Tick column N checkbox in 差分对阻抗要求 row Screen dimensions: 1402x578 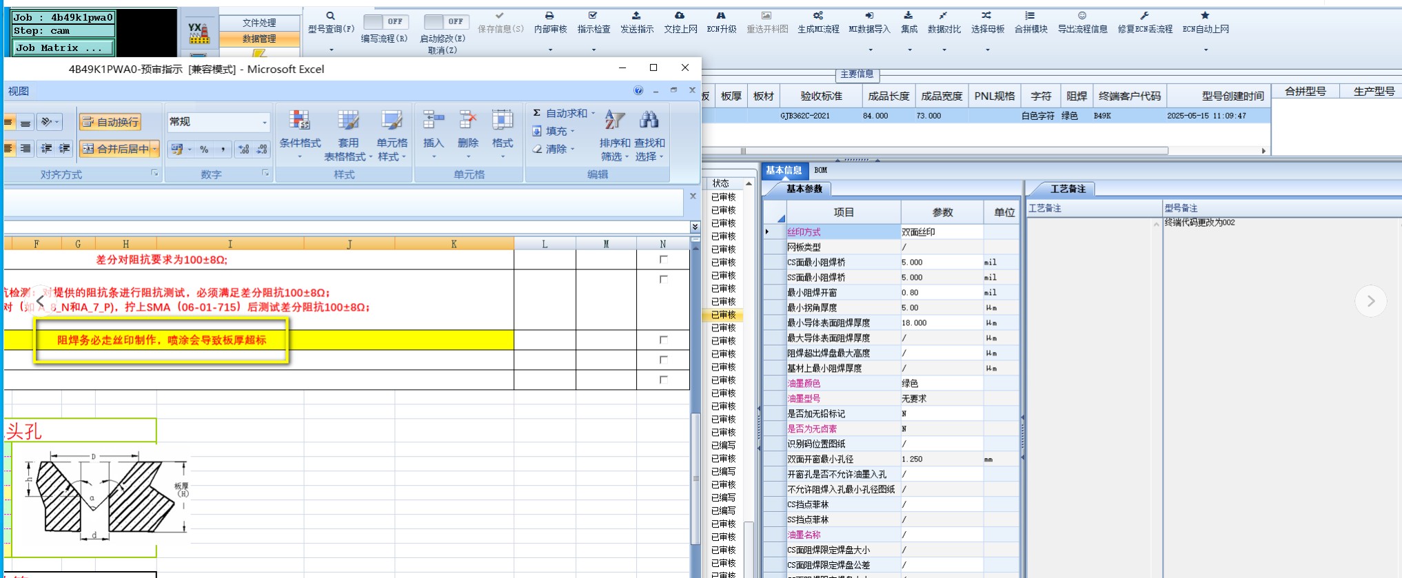pyautogui.click(x=664, y=260)
